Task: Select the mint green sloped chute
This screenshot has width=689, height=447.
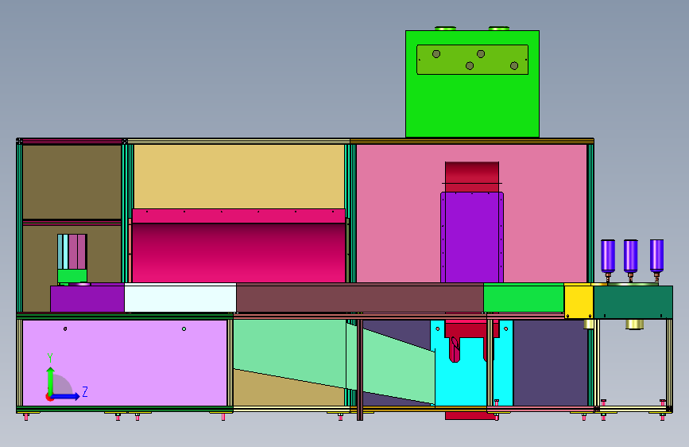Action: coord(308,352)
